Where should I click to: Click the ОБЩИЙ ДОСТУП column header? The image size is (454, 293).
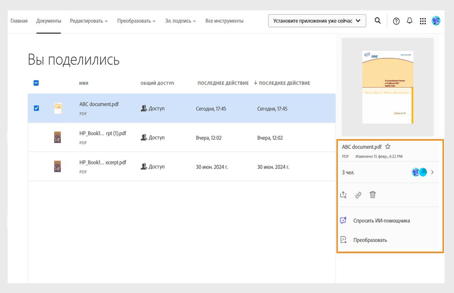(157, 83)
